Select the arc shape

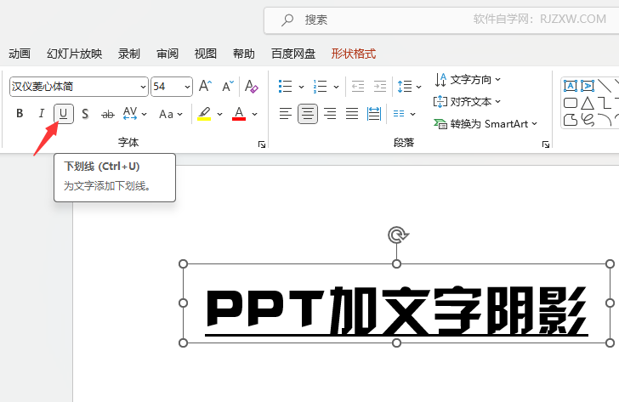605,120
